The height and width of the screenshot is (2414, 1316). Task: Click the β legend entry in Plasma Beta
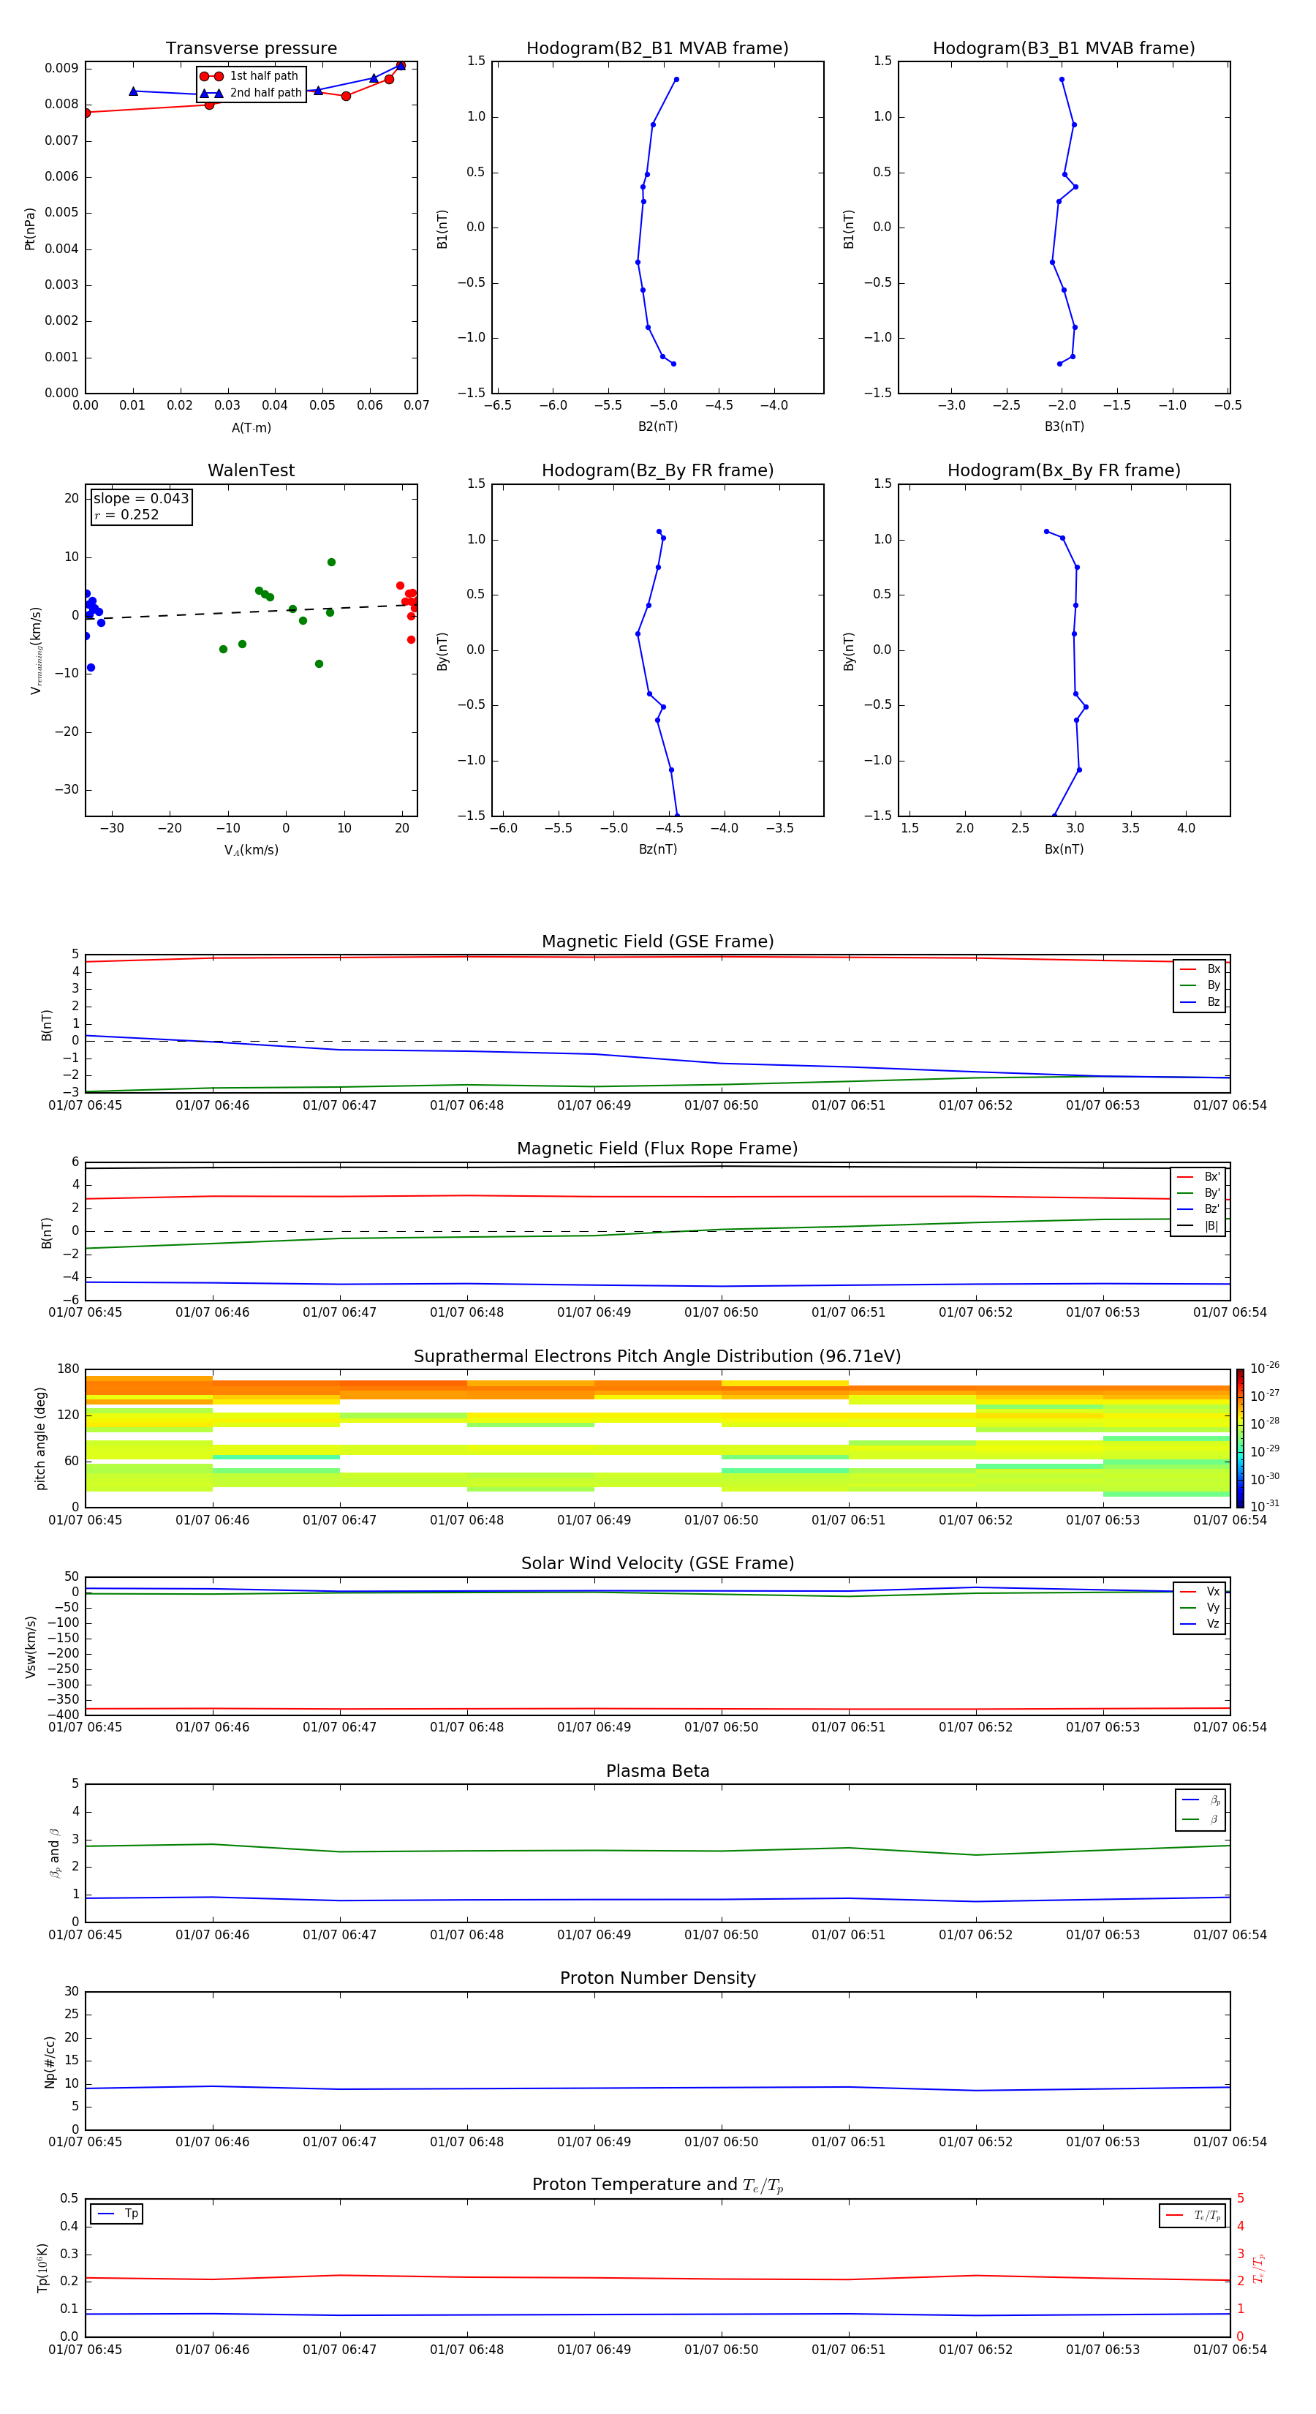pos(1200,1819)
